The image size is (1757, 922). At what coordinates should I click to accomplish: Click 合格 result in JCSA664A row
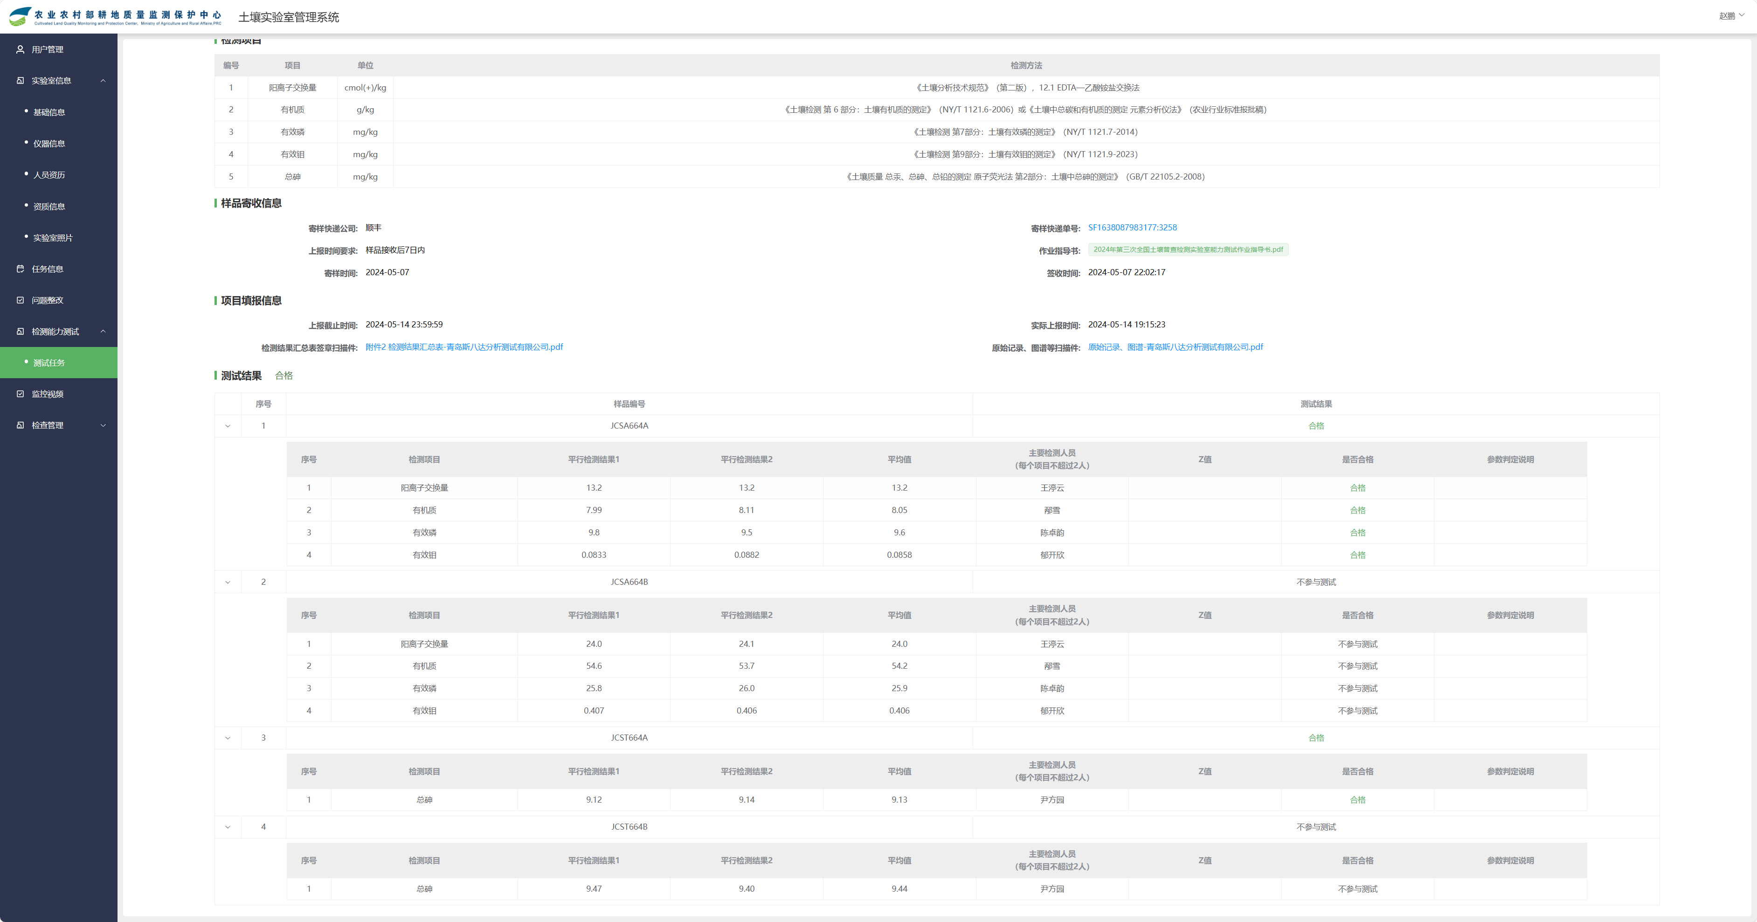pyautogui.click(x=1316, y=426)
